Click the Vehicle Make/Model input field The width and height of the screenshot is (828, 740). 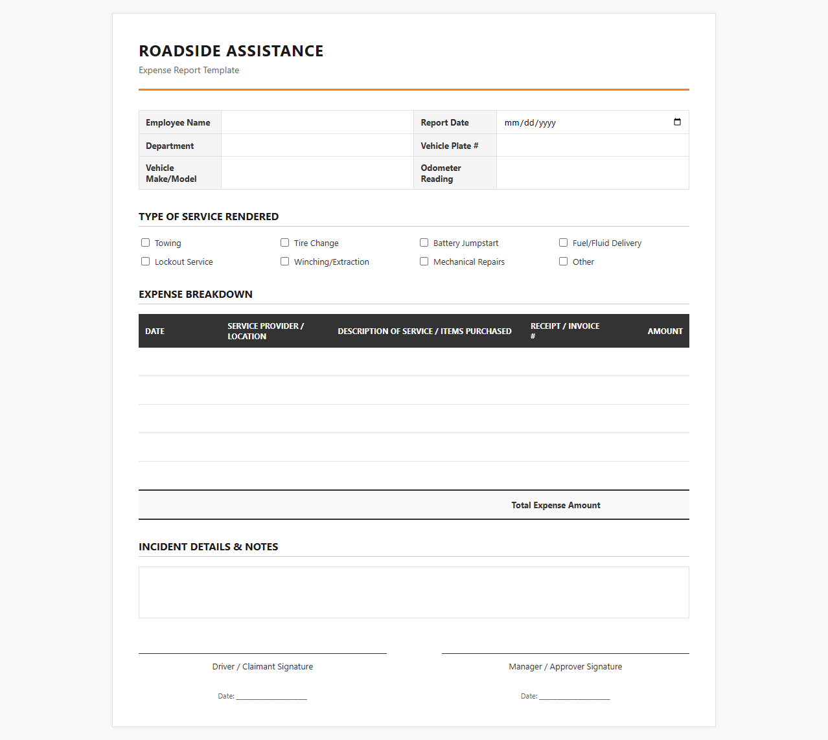pos(317,173)
